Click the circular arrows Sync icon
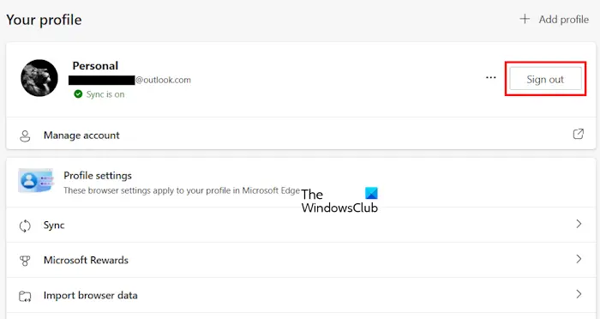Viewport: 600px width, 319px height. point(25,226)
